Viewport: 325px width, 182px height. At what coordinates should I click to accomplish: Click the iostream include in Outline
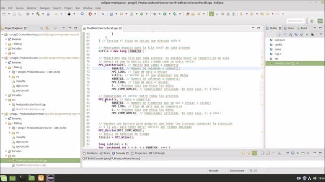pos(280,40)
